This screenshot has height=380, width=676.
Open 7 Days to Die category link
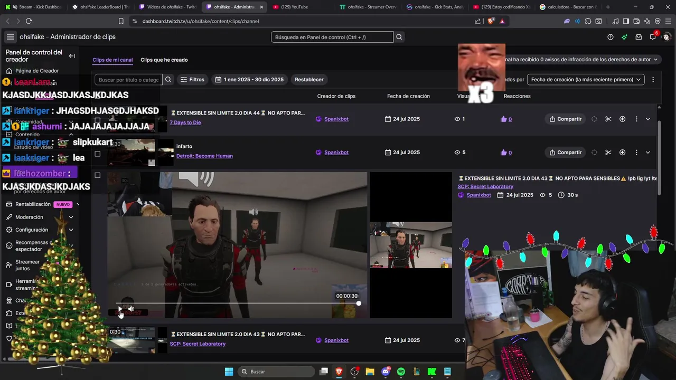[x=185, y=122]
